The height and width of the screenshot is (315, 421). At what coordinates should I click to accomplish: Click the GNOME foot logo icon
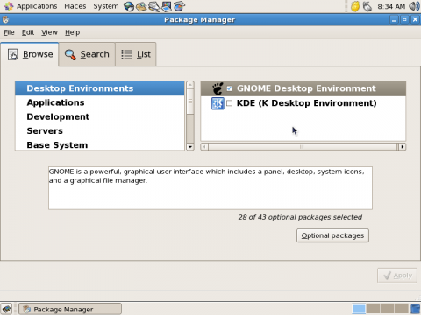pos(218,88)
